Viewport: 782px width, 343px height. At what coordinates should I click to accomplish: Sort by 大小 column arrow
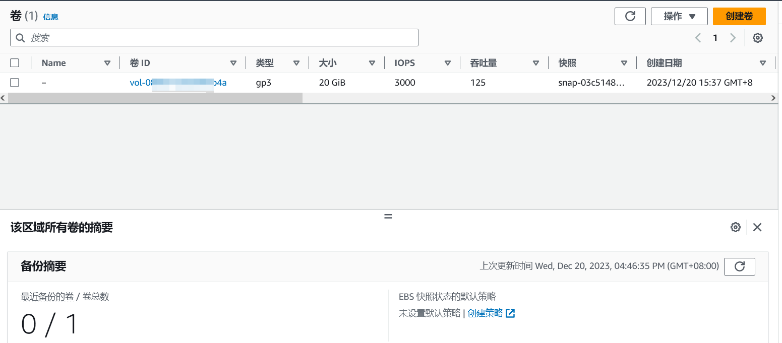(372, 63)
